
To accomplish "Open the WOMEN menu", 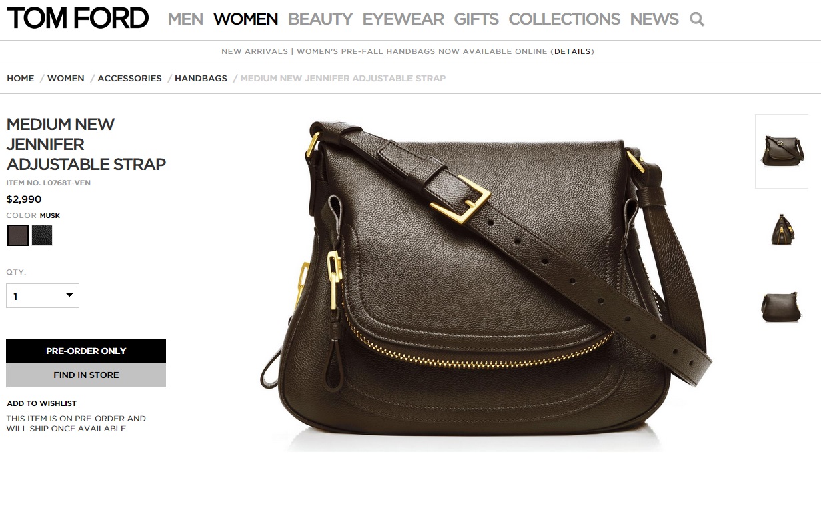I will pyautogui.click(x=245, y=19).
